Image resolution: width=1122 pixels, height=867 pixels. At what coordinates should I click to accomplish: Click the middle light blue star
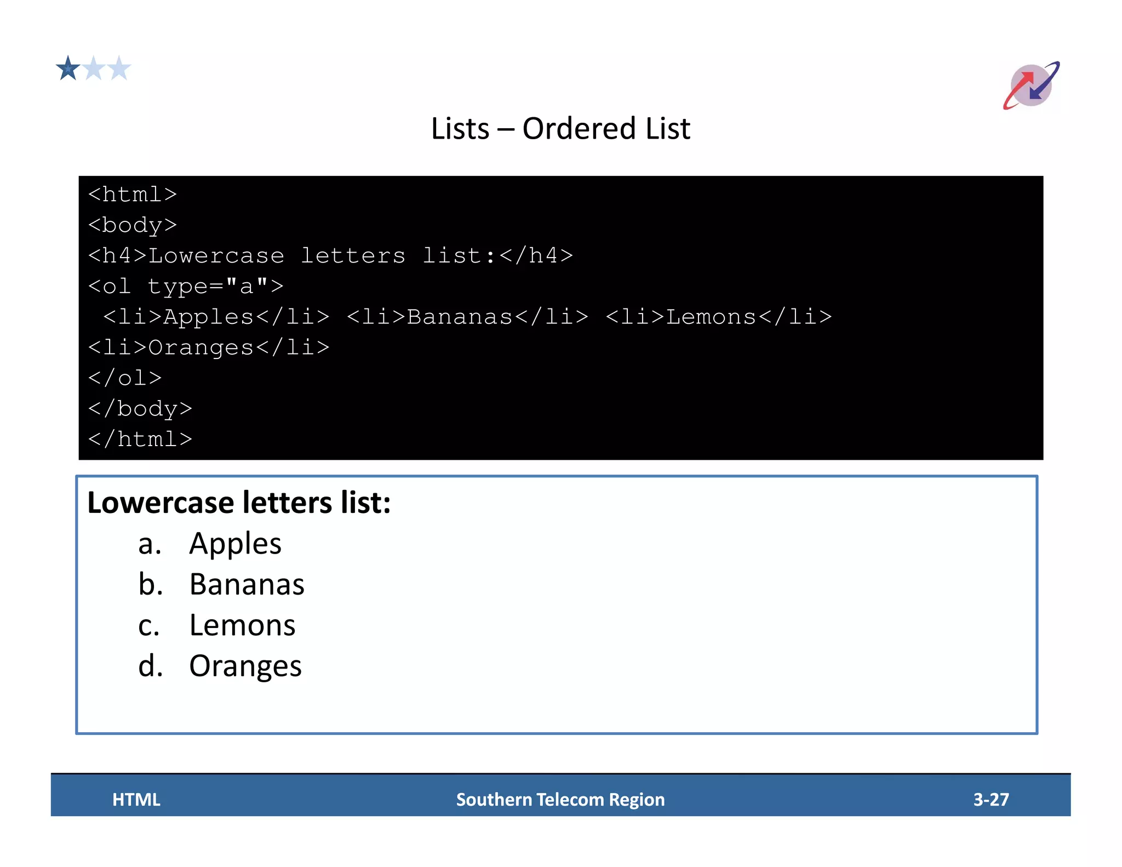pyautogui.click(x=94, y=69)
